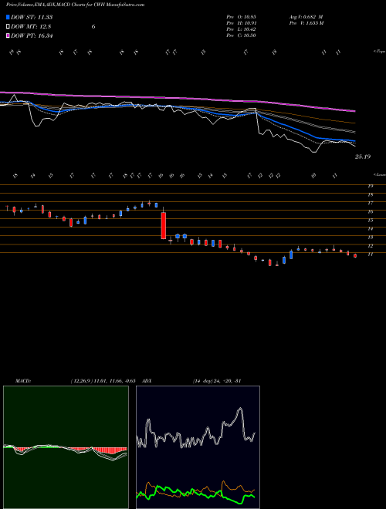
Task: Click the magenta DOW PT legend swatch
Action: click(8, 35)
